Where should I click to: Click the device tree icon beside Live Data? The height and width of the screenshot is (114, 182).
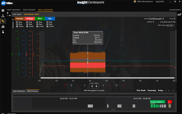click(x=9, y=14)
